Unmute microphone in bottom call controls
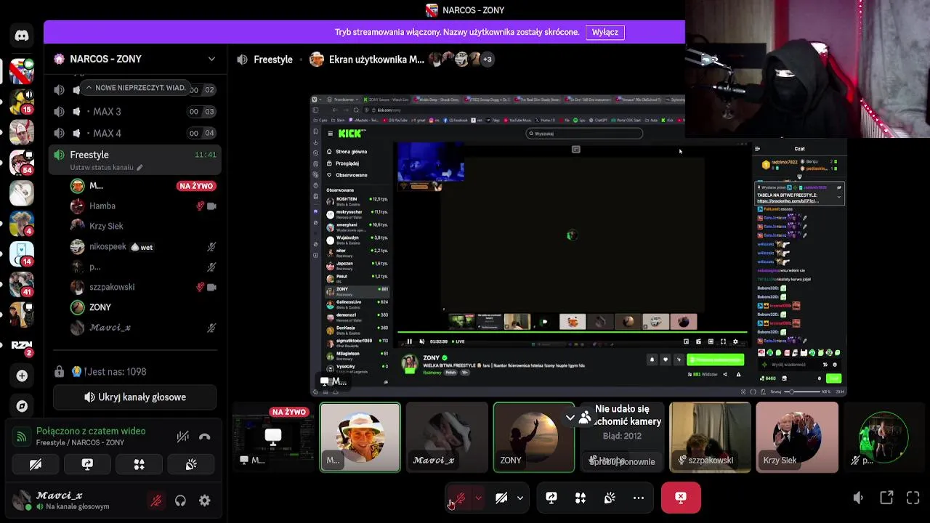This screenshot has height=523, width=930. coord(460,498)
